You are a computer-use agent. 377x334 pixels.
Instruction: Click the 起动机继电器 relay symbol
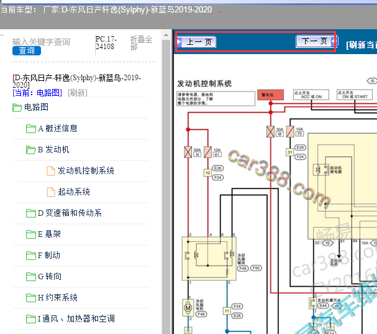tap(321, 170)
